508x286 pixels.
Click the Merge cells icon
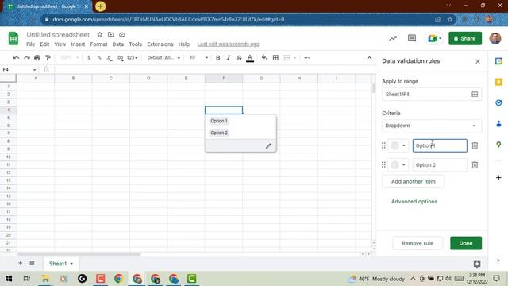tap(287, 58)
